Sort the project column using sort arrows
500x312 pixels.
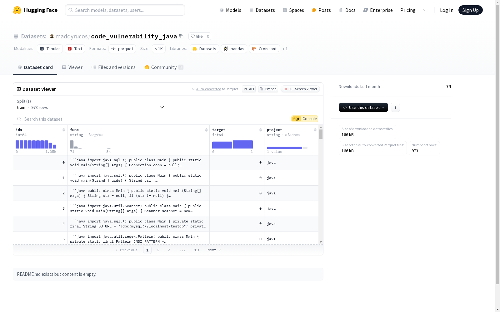pyautogui.click(x=315, y=130)
